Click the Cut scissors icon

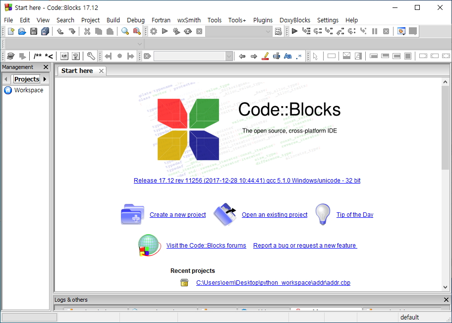87,31
